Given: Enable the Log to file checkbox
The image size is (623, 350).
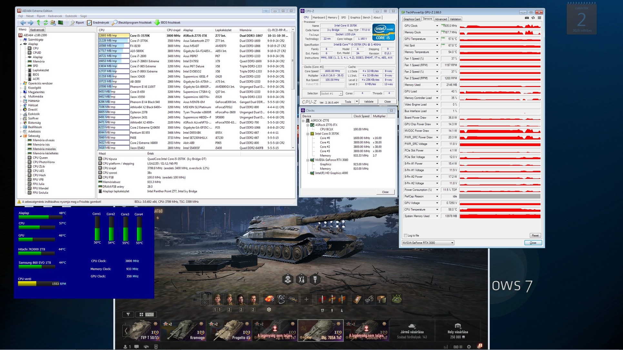Looking at the screenshot, I should click(x=406, y=236).
